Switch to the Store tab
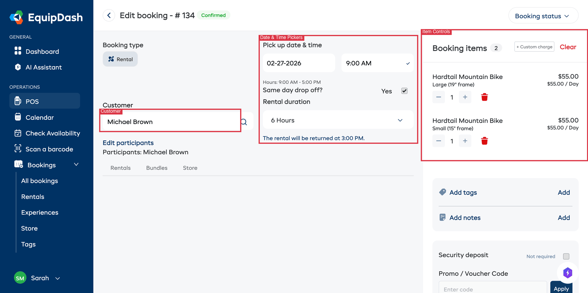The height and width of the screenshot is (293, 588). click(x=190, y=168)
